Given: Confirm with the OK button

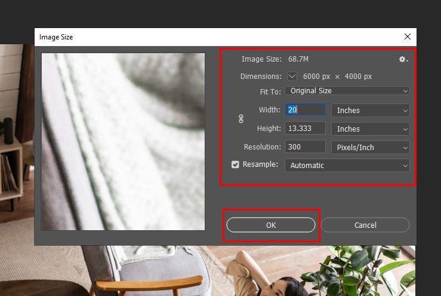Looking at the screenshot, I should tap(271, 225).
